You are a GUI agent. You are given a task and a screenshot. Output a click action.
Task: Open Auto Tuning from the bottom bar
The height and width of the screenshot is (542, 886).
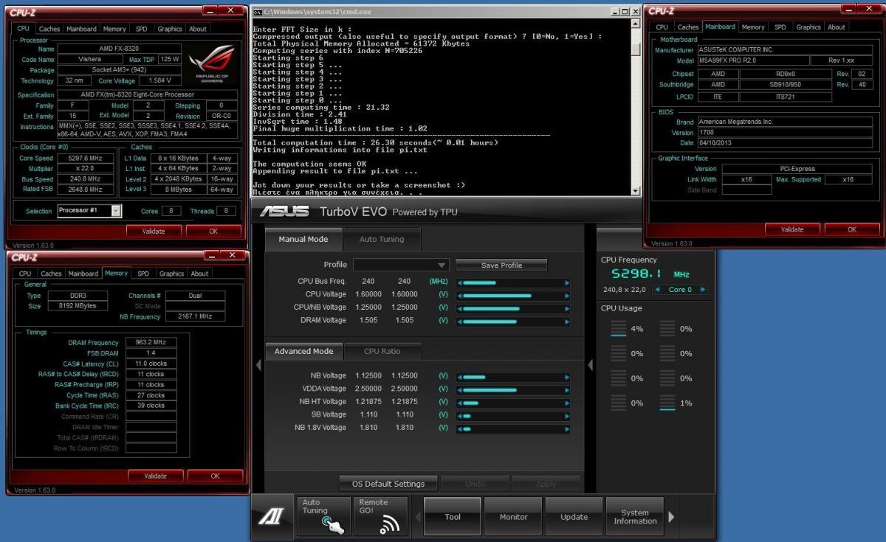coord(323,516)
